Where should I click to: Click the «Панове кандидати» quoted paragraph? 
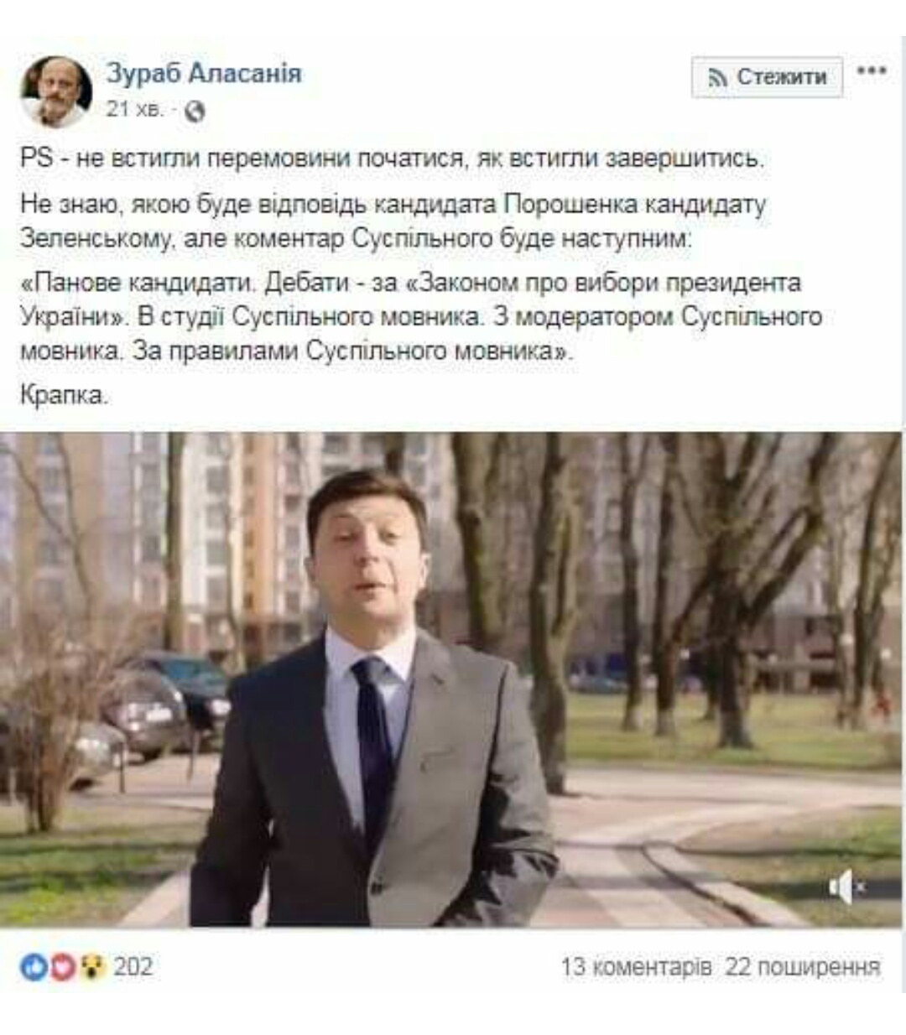pos(421,317)
